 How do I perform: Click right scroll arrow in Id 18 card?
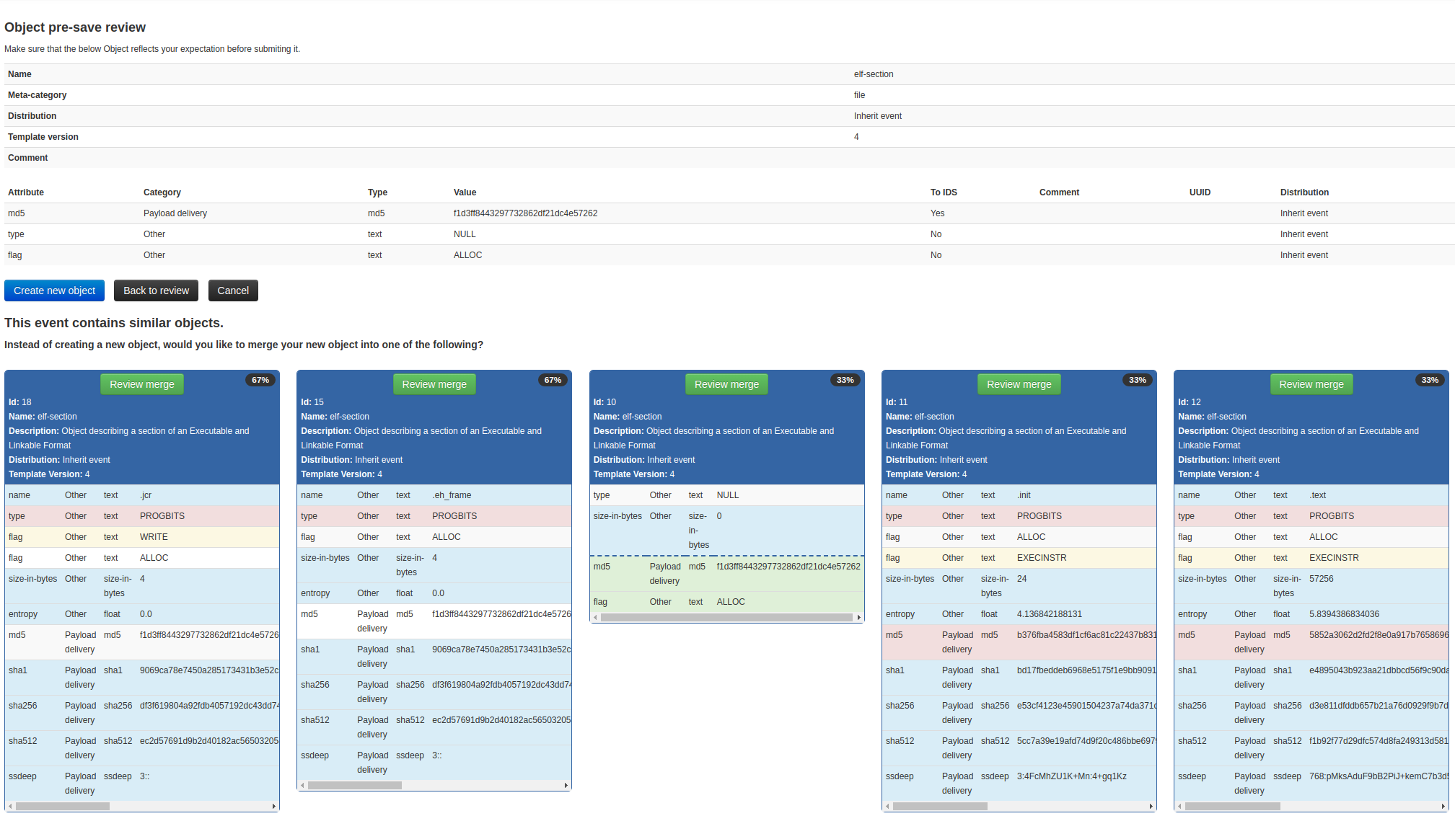(274, 807)
